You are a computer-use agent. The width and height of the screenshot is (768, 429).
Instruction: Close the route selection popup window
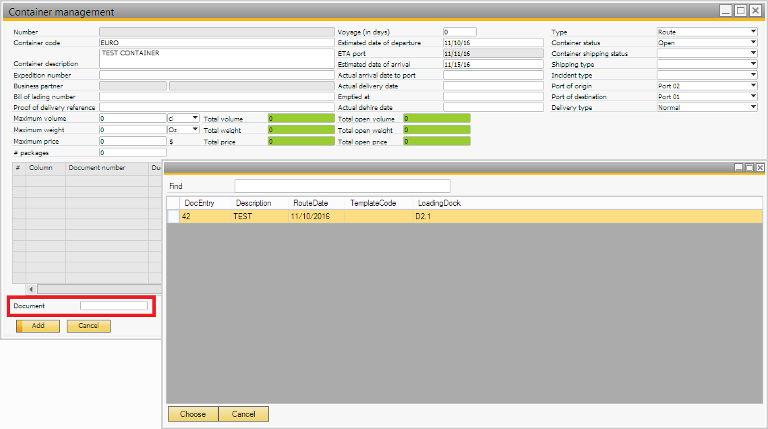tap(760, 167)
